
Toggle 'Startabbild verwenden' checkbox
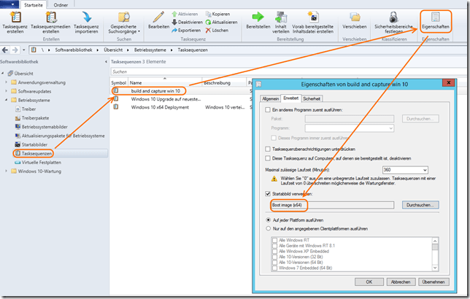pyautogui.click(x=267, y=194)
